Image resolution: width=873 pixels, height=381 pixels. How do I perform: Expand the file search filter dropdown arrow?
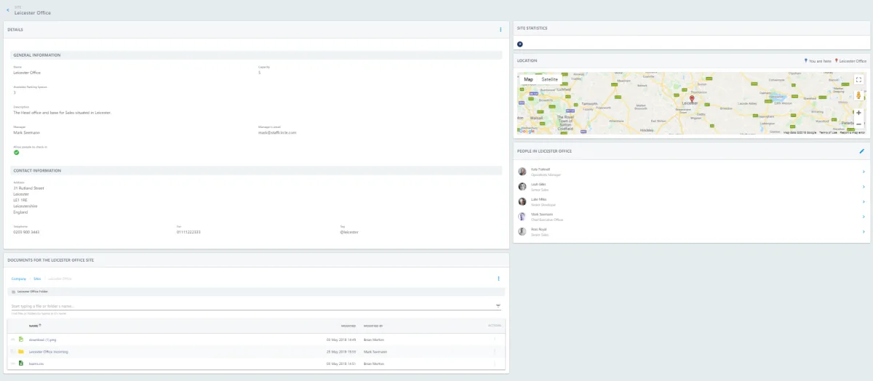click(498, 306)
